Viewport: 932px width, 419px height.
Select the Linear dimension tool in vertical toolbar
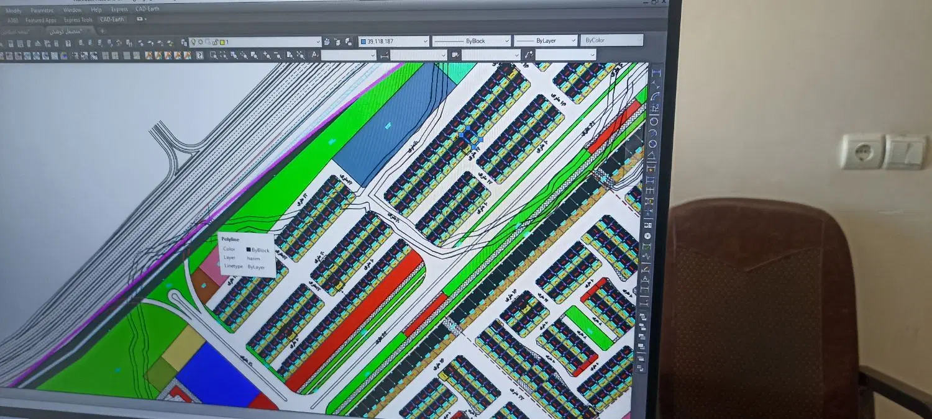(x=656, y=74)
